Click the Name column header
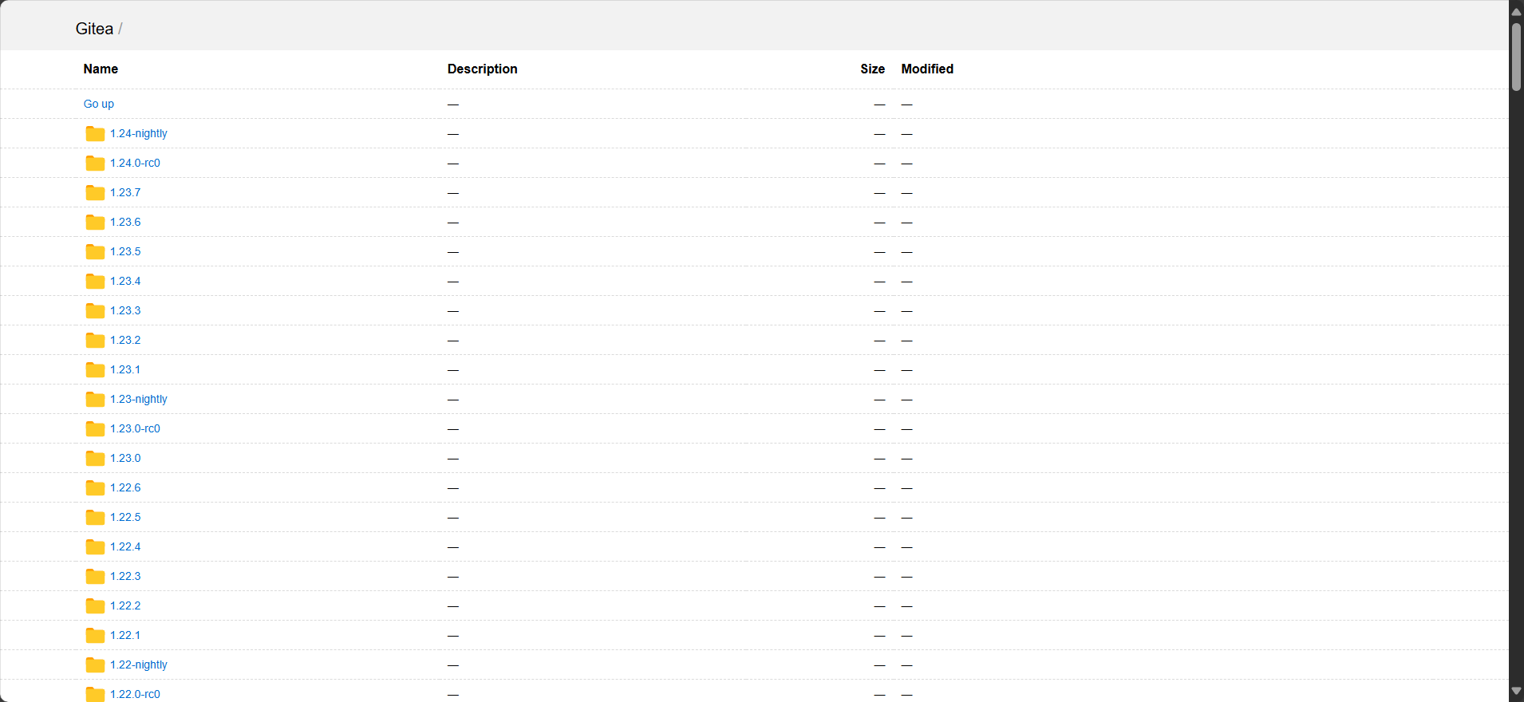The width and height of the screenshot is (1524, 702). pyautogui.click(x=101, y=69)
